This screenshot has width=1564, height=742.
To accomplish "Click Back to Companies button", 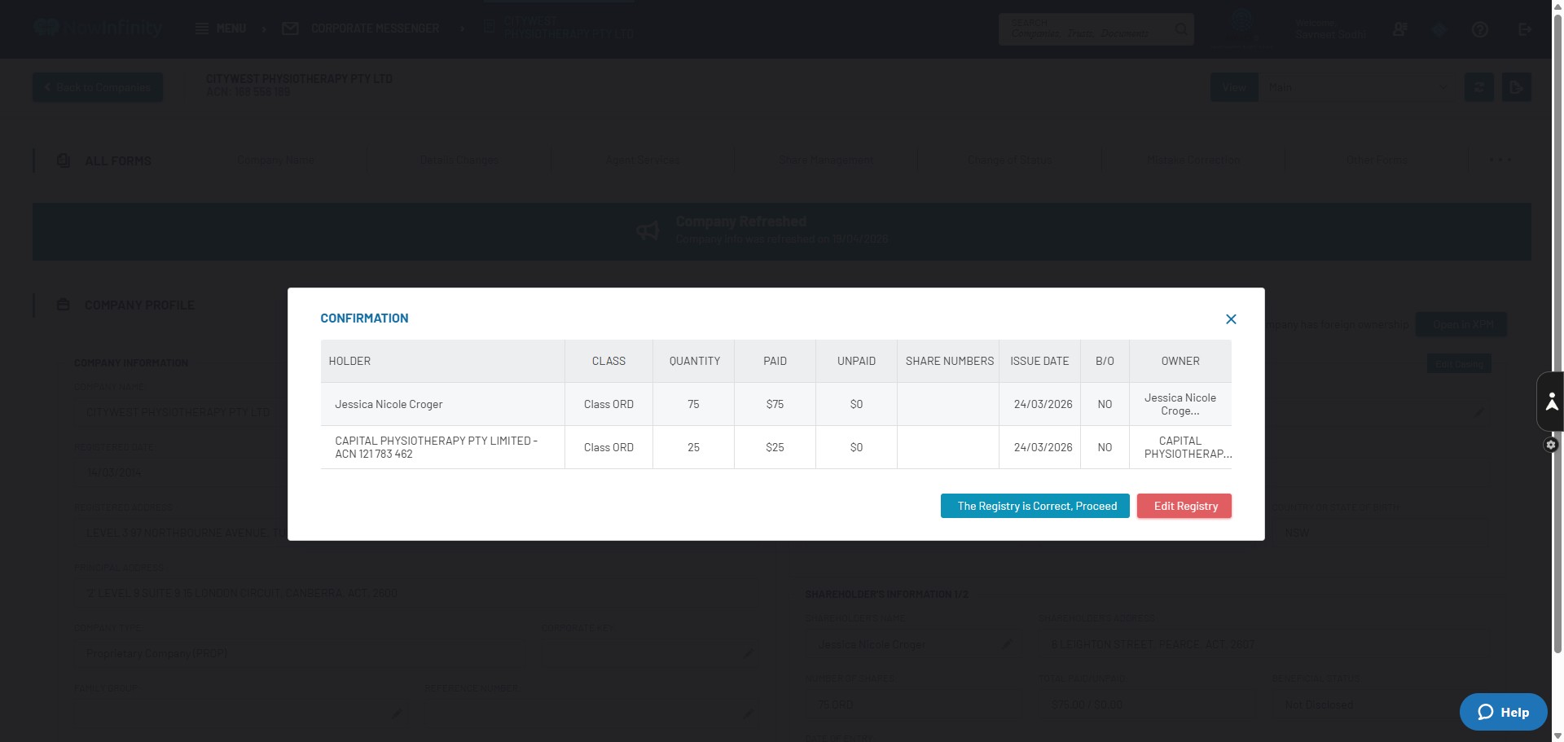I will coord(98,87).
